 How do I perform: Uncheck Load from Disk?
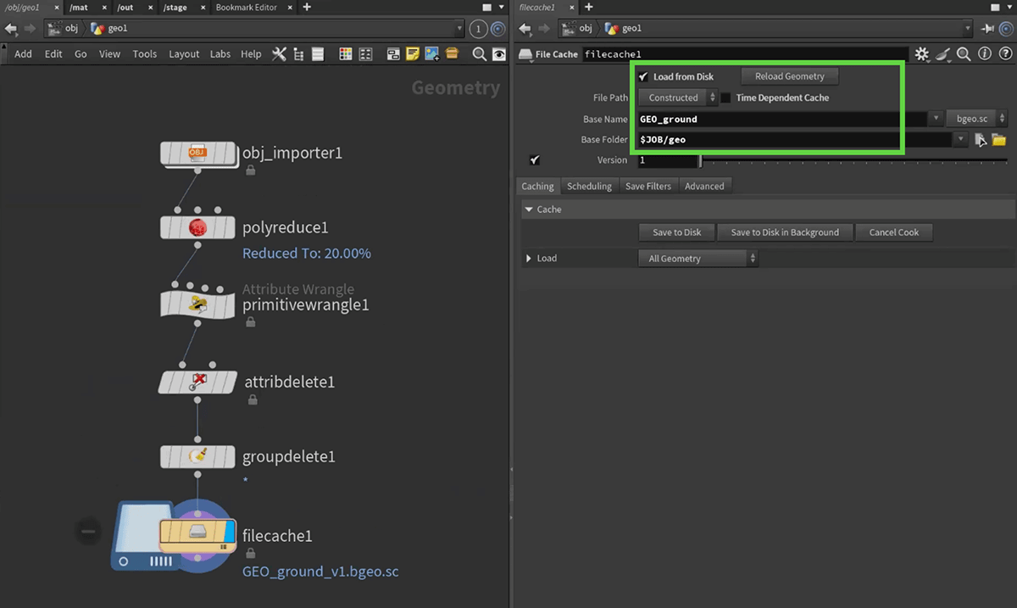click(643, 76)
